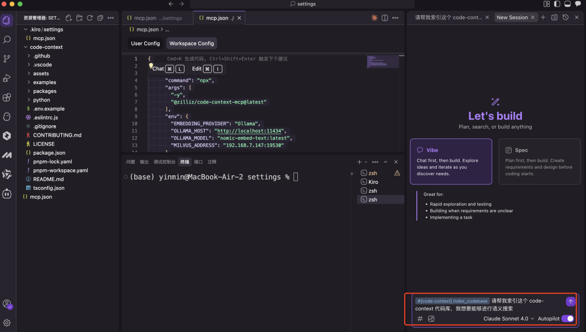Open the Run and Debug view
The image size is (586, 332).
pyautogui.click(x=7, y=78)
